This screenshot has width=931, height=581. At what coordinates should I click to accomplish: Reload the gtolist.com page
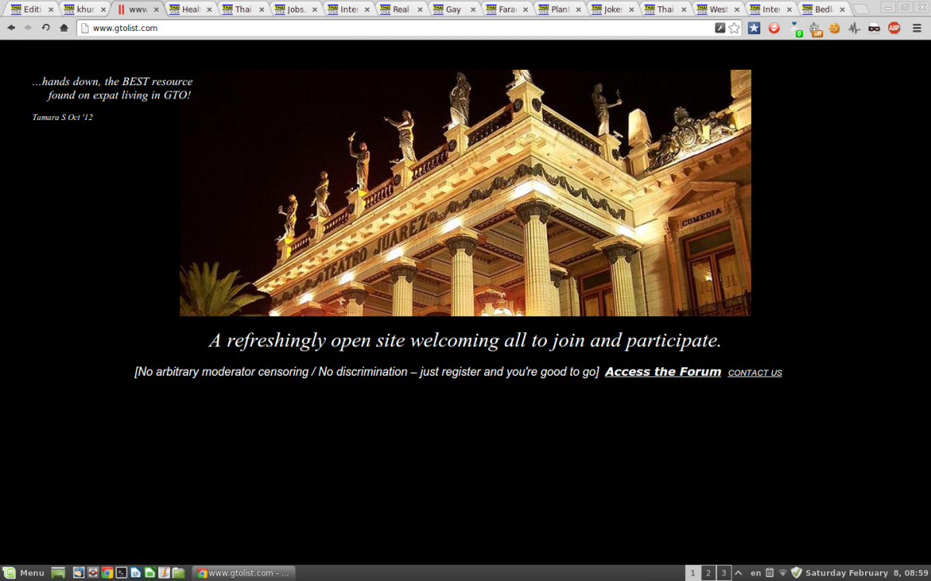(46, 28)
